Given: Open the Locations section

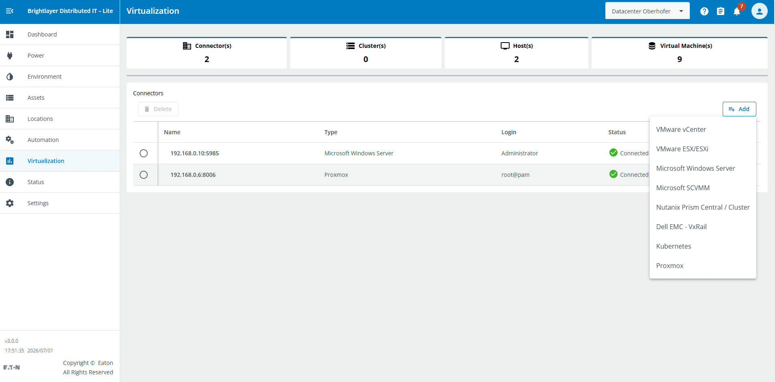Looking at the screenshot, I should (60, 119).
